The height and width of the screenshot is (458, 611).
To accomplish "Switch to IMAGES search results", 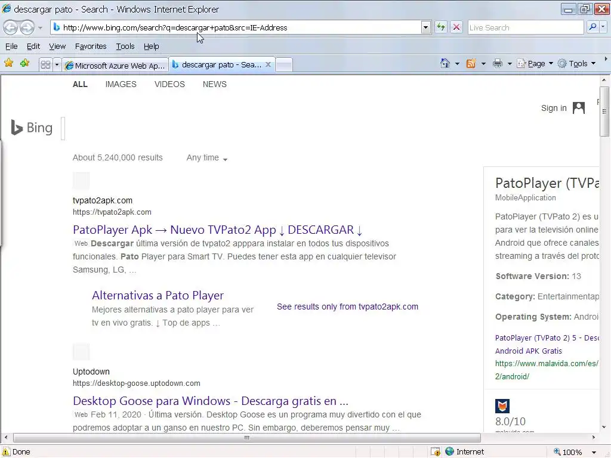I will tap(121, 84).
